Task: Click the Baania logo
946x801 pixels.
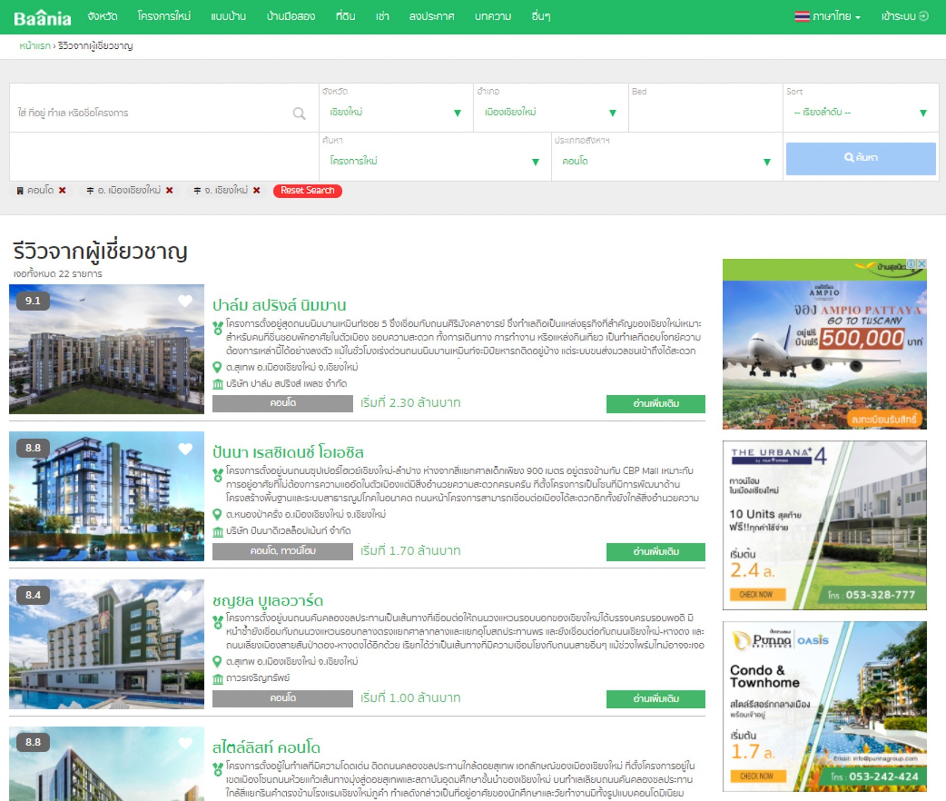Action: click(42, 18)
